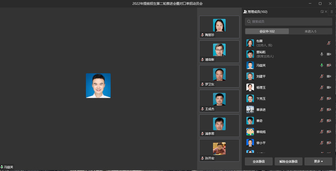This screenshot has width=336, height=171.
Task: Close the 管理成员 side panel
Action: pyautogui.click(x=326, y=12)
